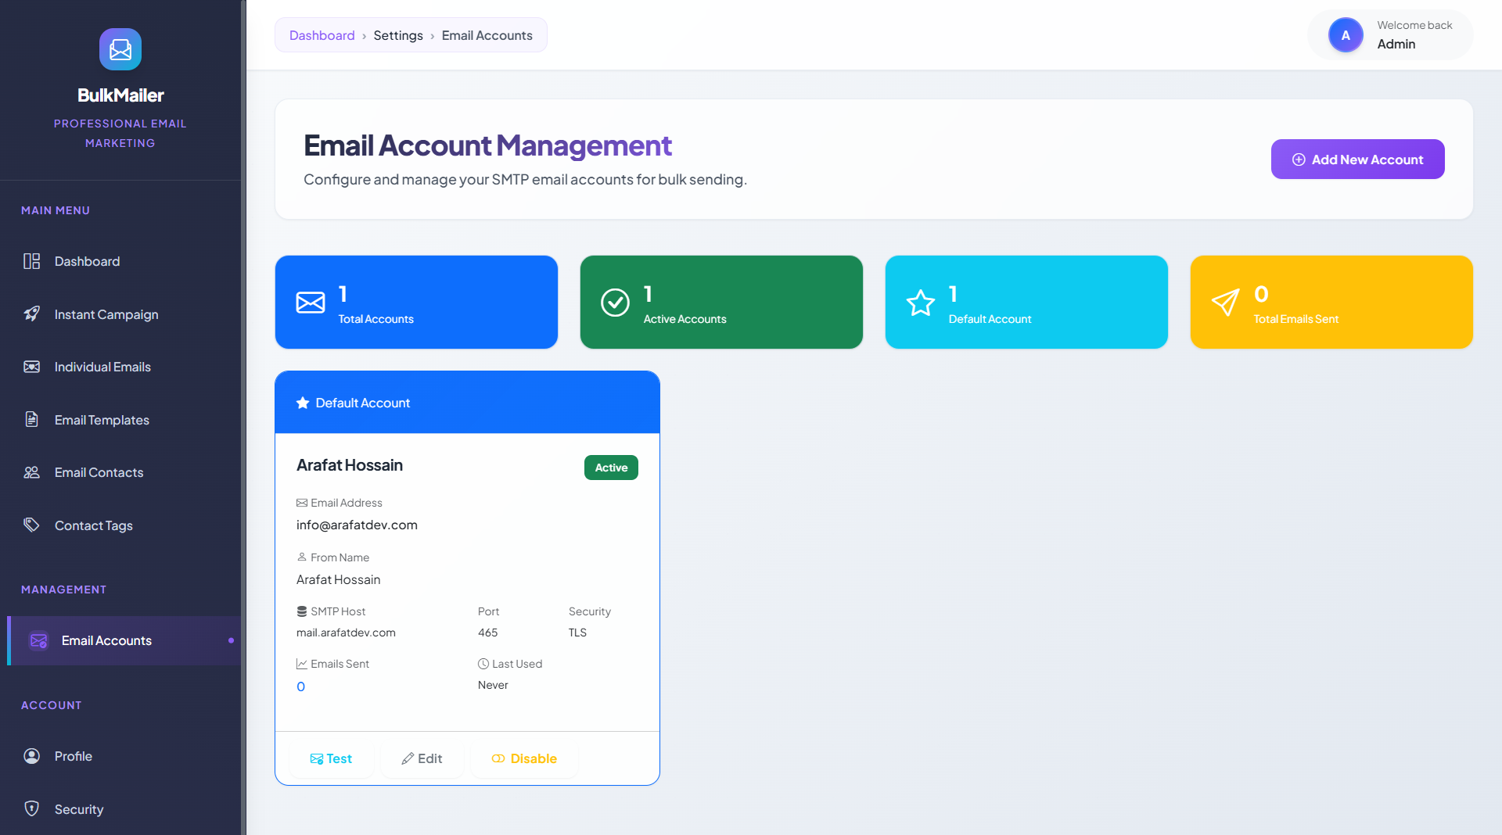Click the Never last used value
The image size is (1502, 835).
click(493, 685)
